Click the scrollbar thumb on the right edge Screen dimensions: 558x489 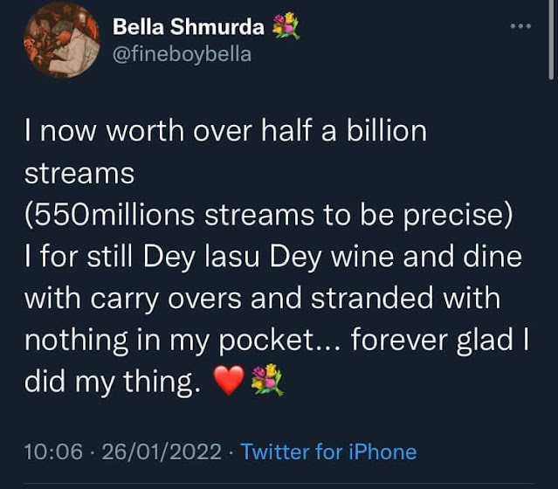[552, 39]
